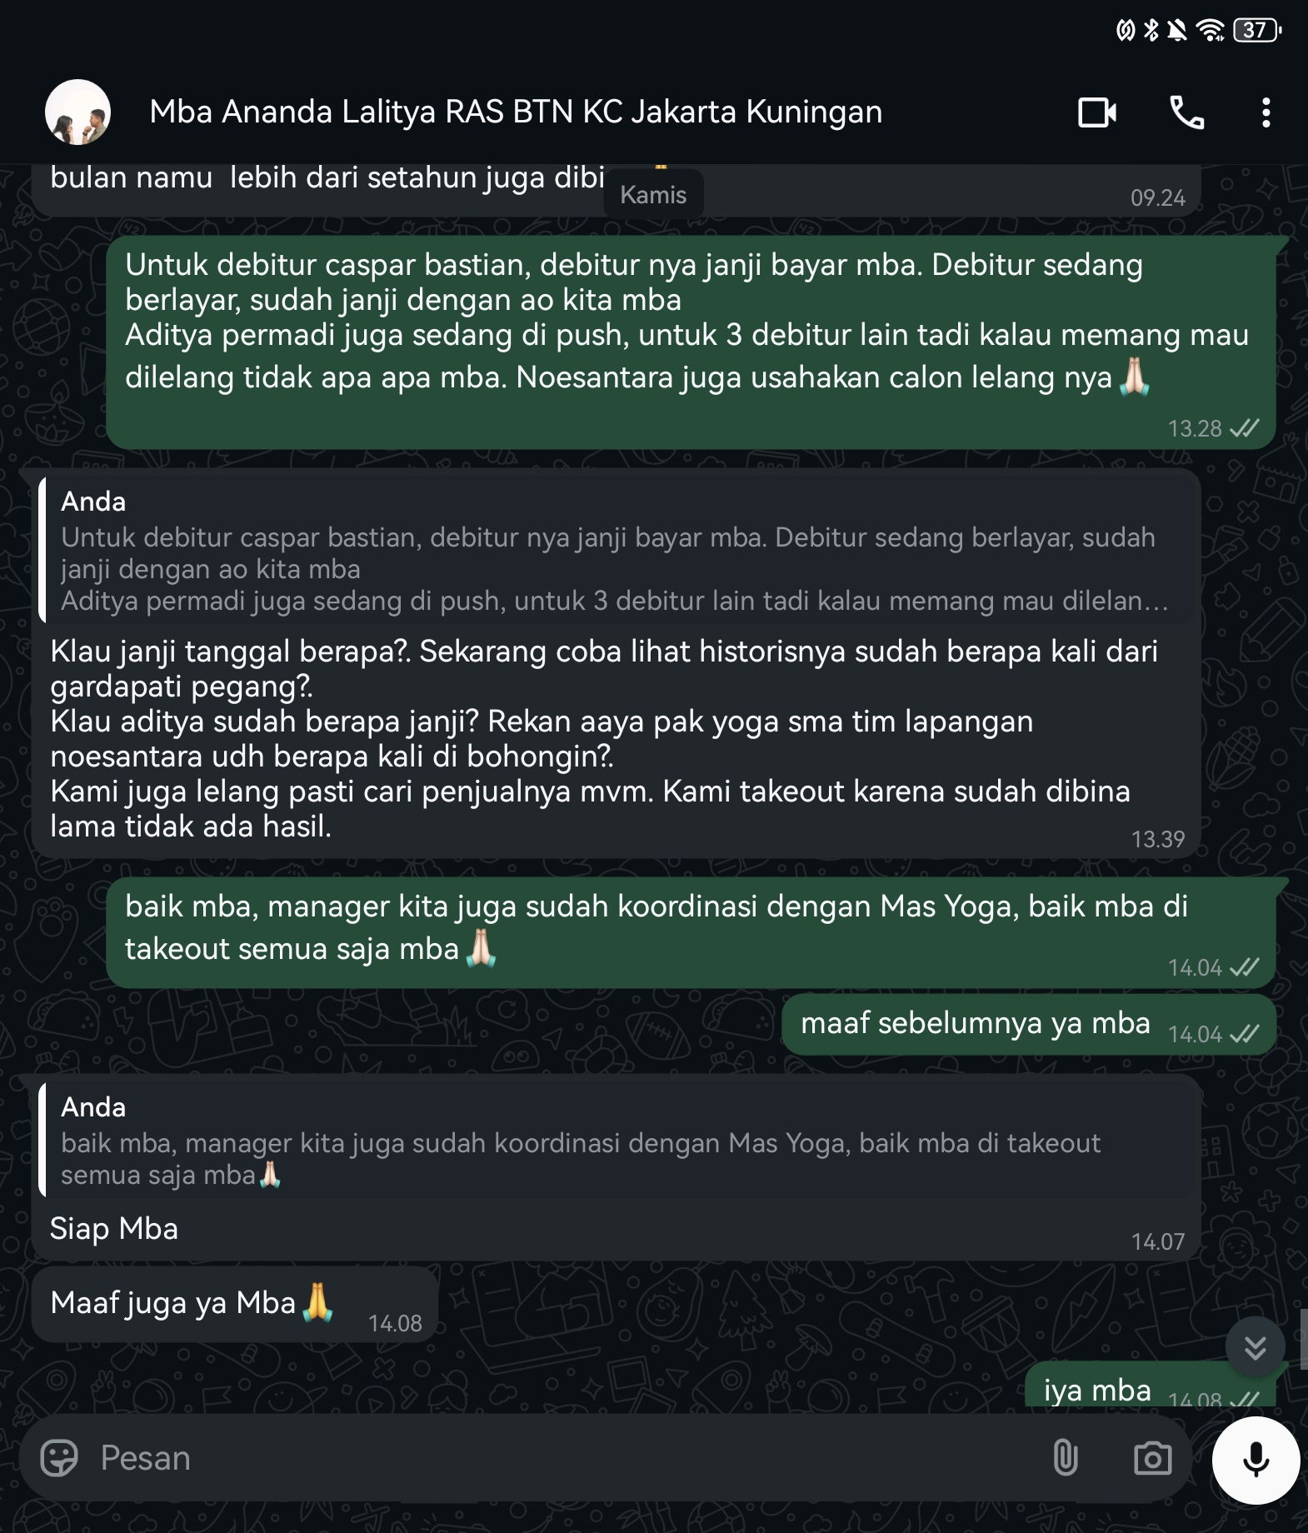Viewport: 1308px width, 1533px height.
Task: Select the 'maaf sebelumnya ya mba' message
Action: tap(1029, 1025)
